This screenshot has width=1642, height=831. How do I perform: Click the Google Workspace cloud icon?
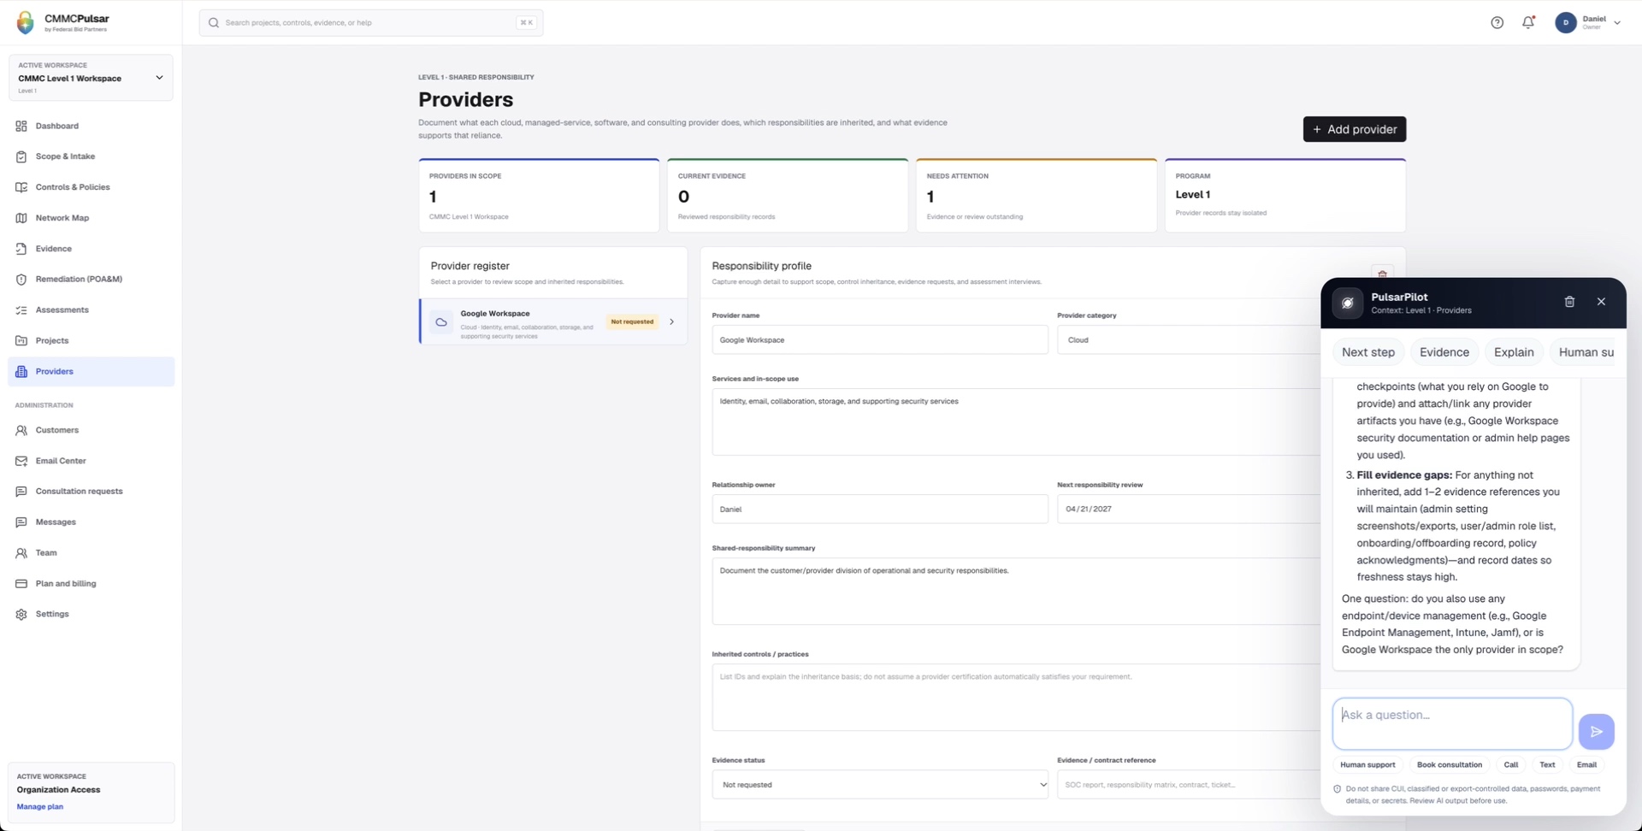coord(441,322)
